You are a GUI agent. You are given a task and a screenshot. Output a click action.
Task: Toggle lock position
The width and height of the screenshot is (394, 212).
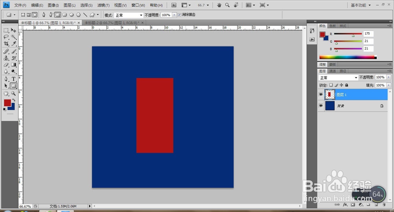click(x=341, y=85)
